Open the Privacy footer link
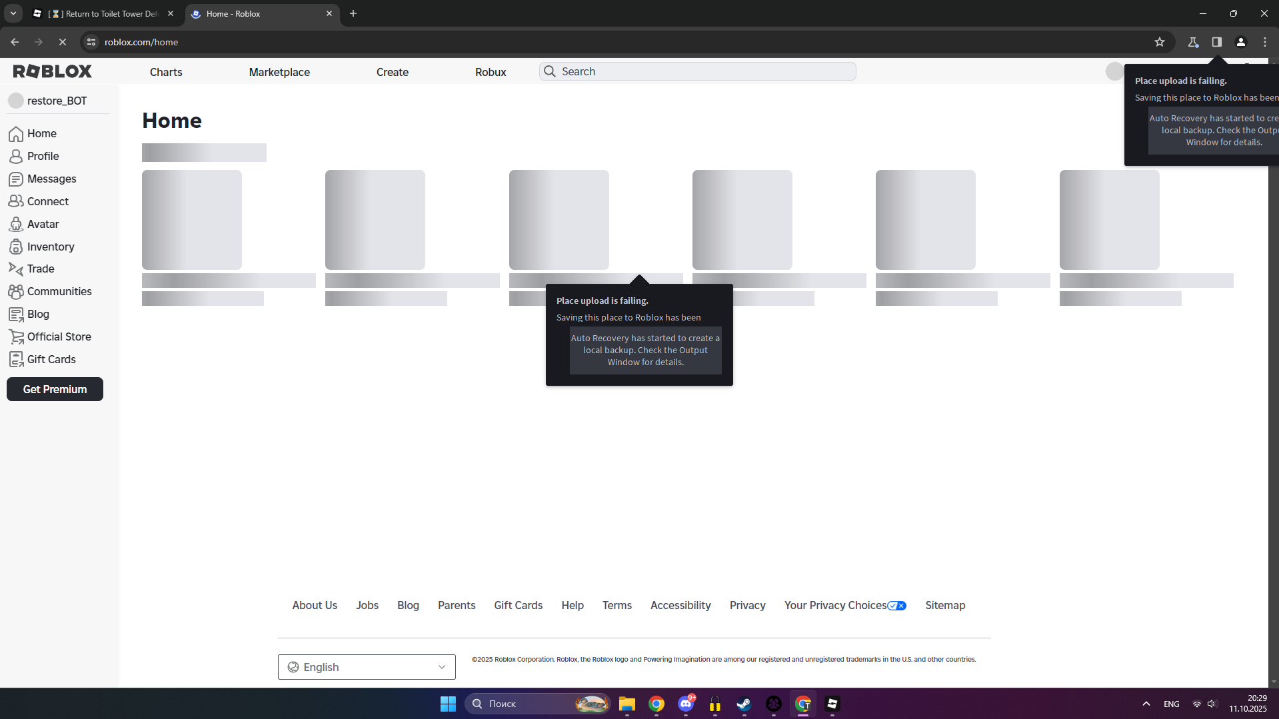 [748, 605]
